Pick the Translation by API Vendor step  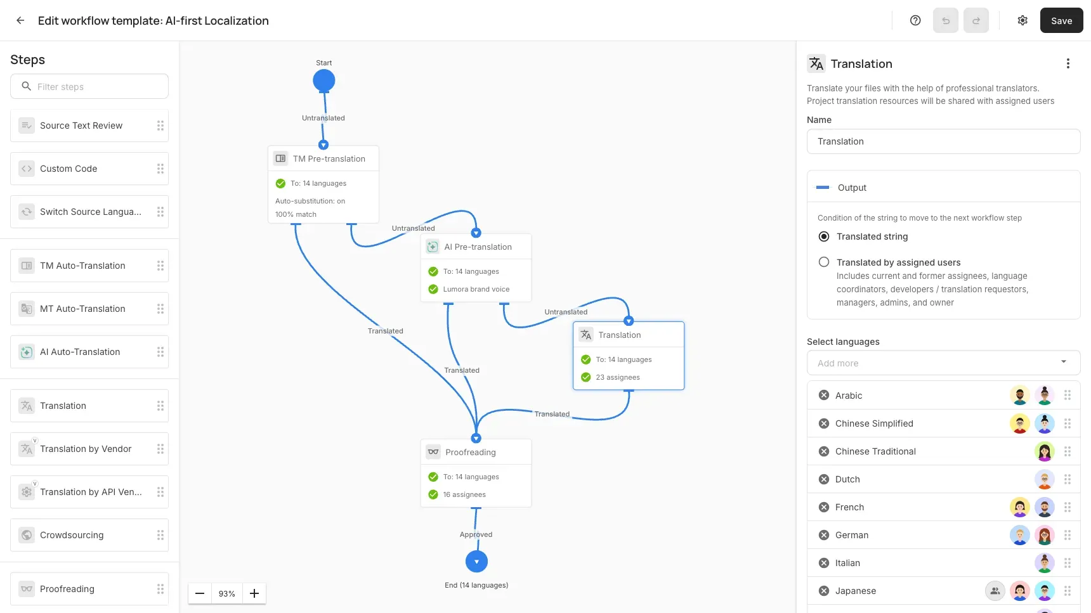89,492
